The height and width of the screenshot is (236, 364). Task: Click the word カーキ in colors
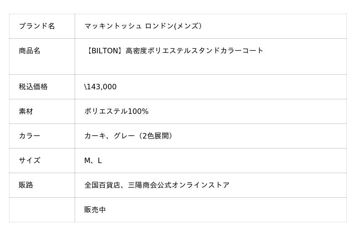pos(95,136)
